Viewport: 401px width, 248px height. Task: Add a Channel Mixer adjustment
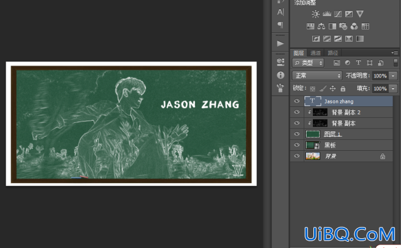pyautogui.click(x=354, y=26)
